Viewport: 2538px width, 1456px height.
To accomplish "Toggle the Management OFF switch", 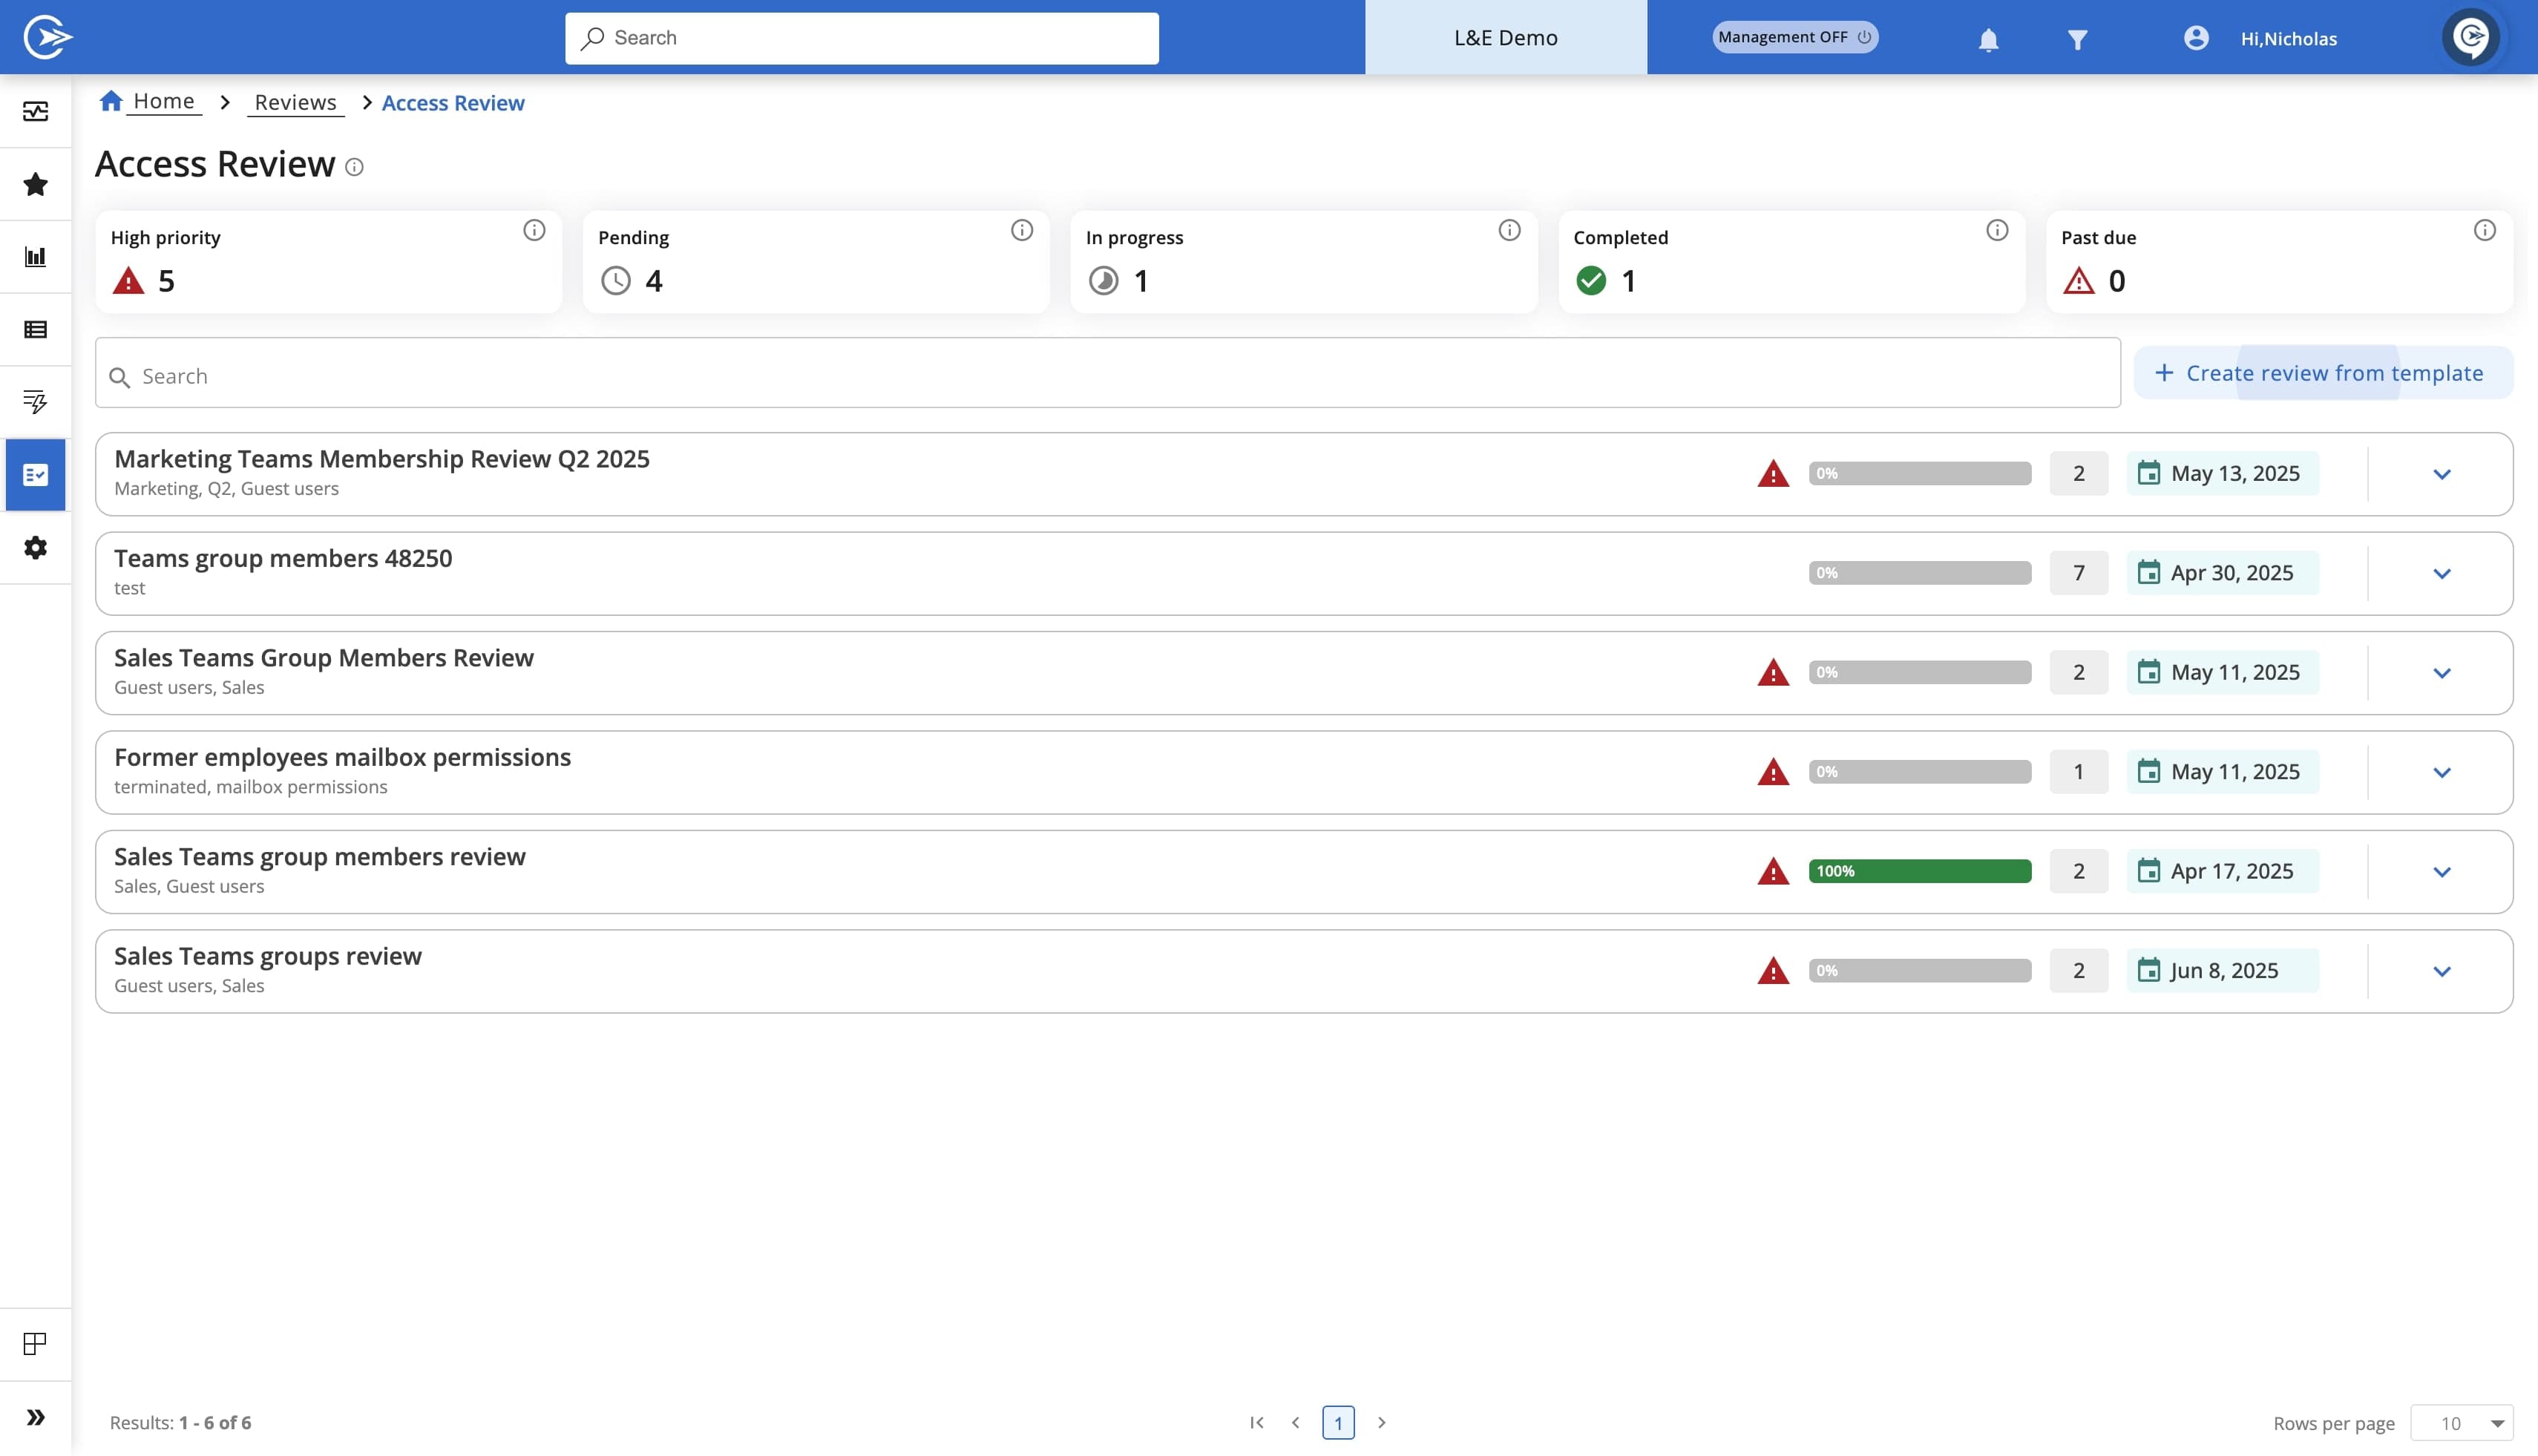I will pyautogui.click(x=1795, y=37).
